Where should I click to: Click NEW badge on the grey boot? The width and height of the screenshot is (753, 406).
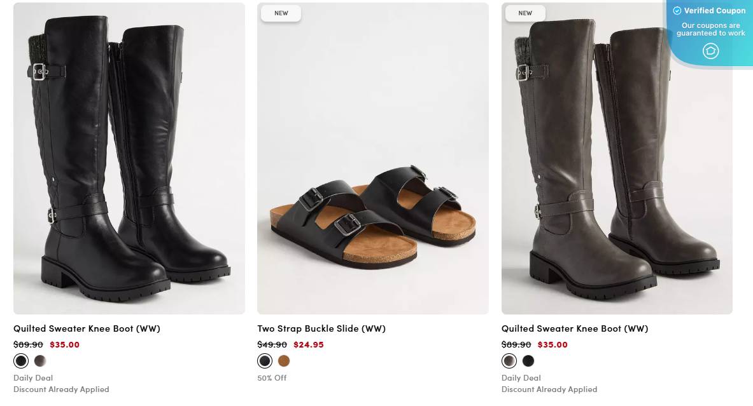click(525, 13)
